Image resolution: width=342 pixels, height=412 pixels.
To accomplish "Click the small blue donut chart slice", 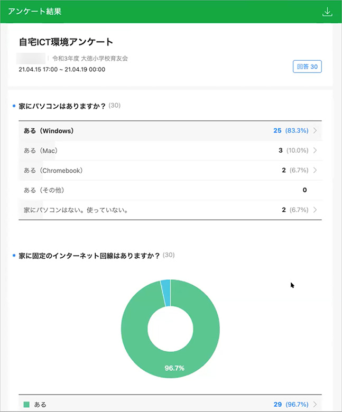I will click(x=165, y=293).
